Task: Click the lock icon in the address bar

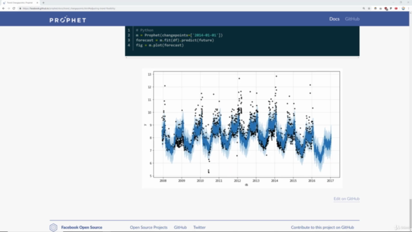Action: (x=20, y=8)
